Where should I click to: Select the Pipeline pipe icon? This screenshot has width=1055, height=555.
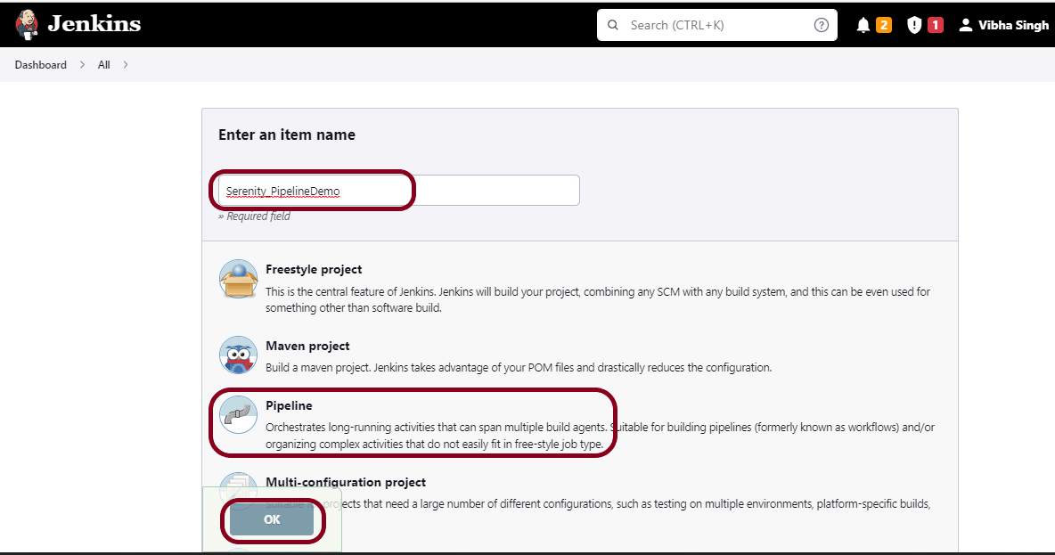coord(238,415)
